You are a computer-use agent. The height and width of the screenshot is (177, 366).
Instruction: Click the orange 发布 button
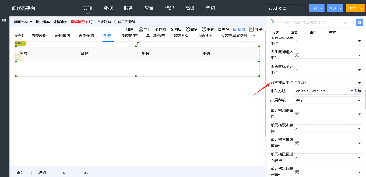[x=353, y=8]
